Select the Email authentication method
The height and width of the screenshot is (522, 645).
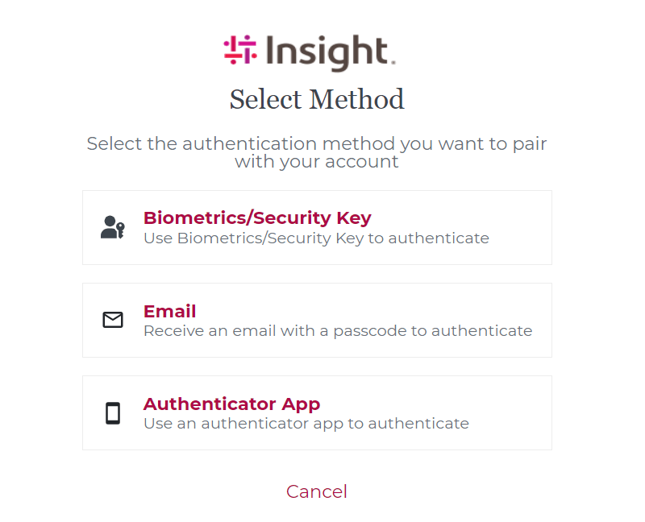click(317, 320)
